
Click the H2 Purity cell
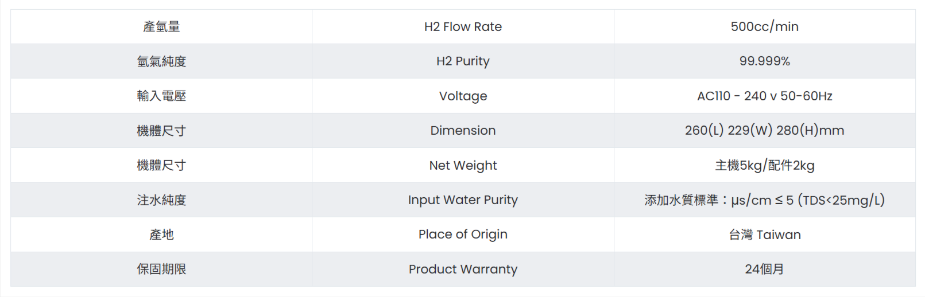tap(463, 61)
